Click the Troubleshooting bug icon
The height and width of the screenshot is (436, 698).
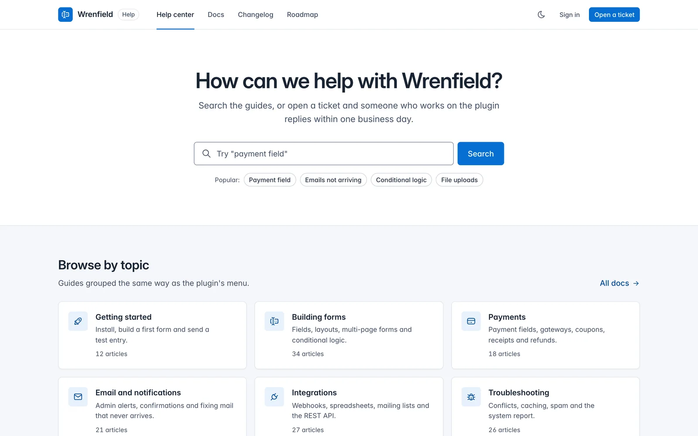(471, 397)
